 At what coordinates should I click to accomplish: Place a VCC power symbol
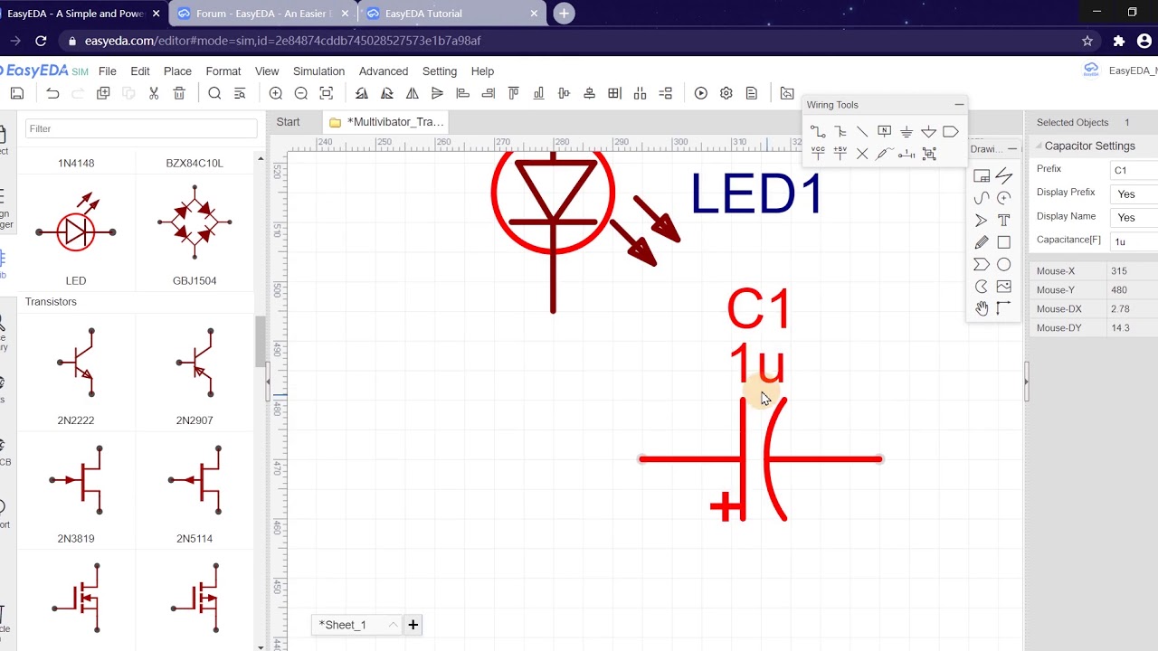[818, 154]
